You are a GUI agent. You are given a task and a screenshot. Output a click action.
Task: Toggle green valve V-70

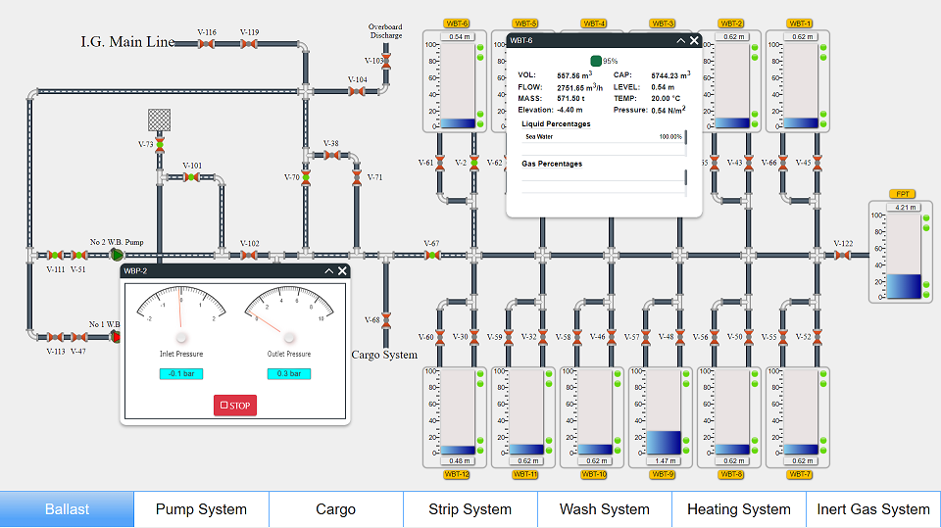tap(306, 177)
